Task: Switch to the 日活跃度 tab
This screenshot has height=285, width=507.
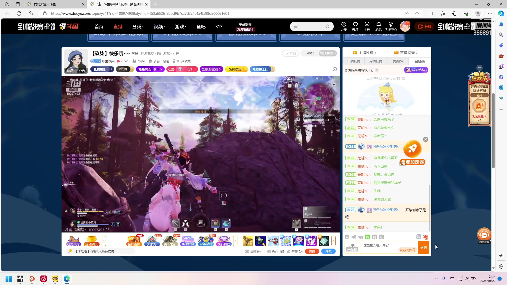Action: (x=354, y=61)
